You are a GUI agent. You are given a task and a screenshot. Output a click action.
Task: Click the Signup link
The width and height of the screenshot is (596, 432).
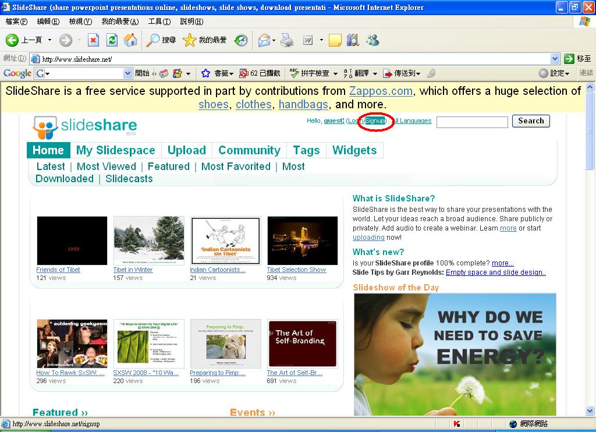point(375,121)
